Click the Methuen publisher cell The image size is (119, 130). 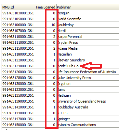[87, 95]
